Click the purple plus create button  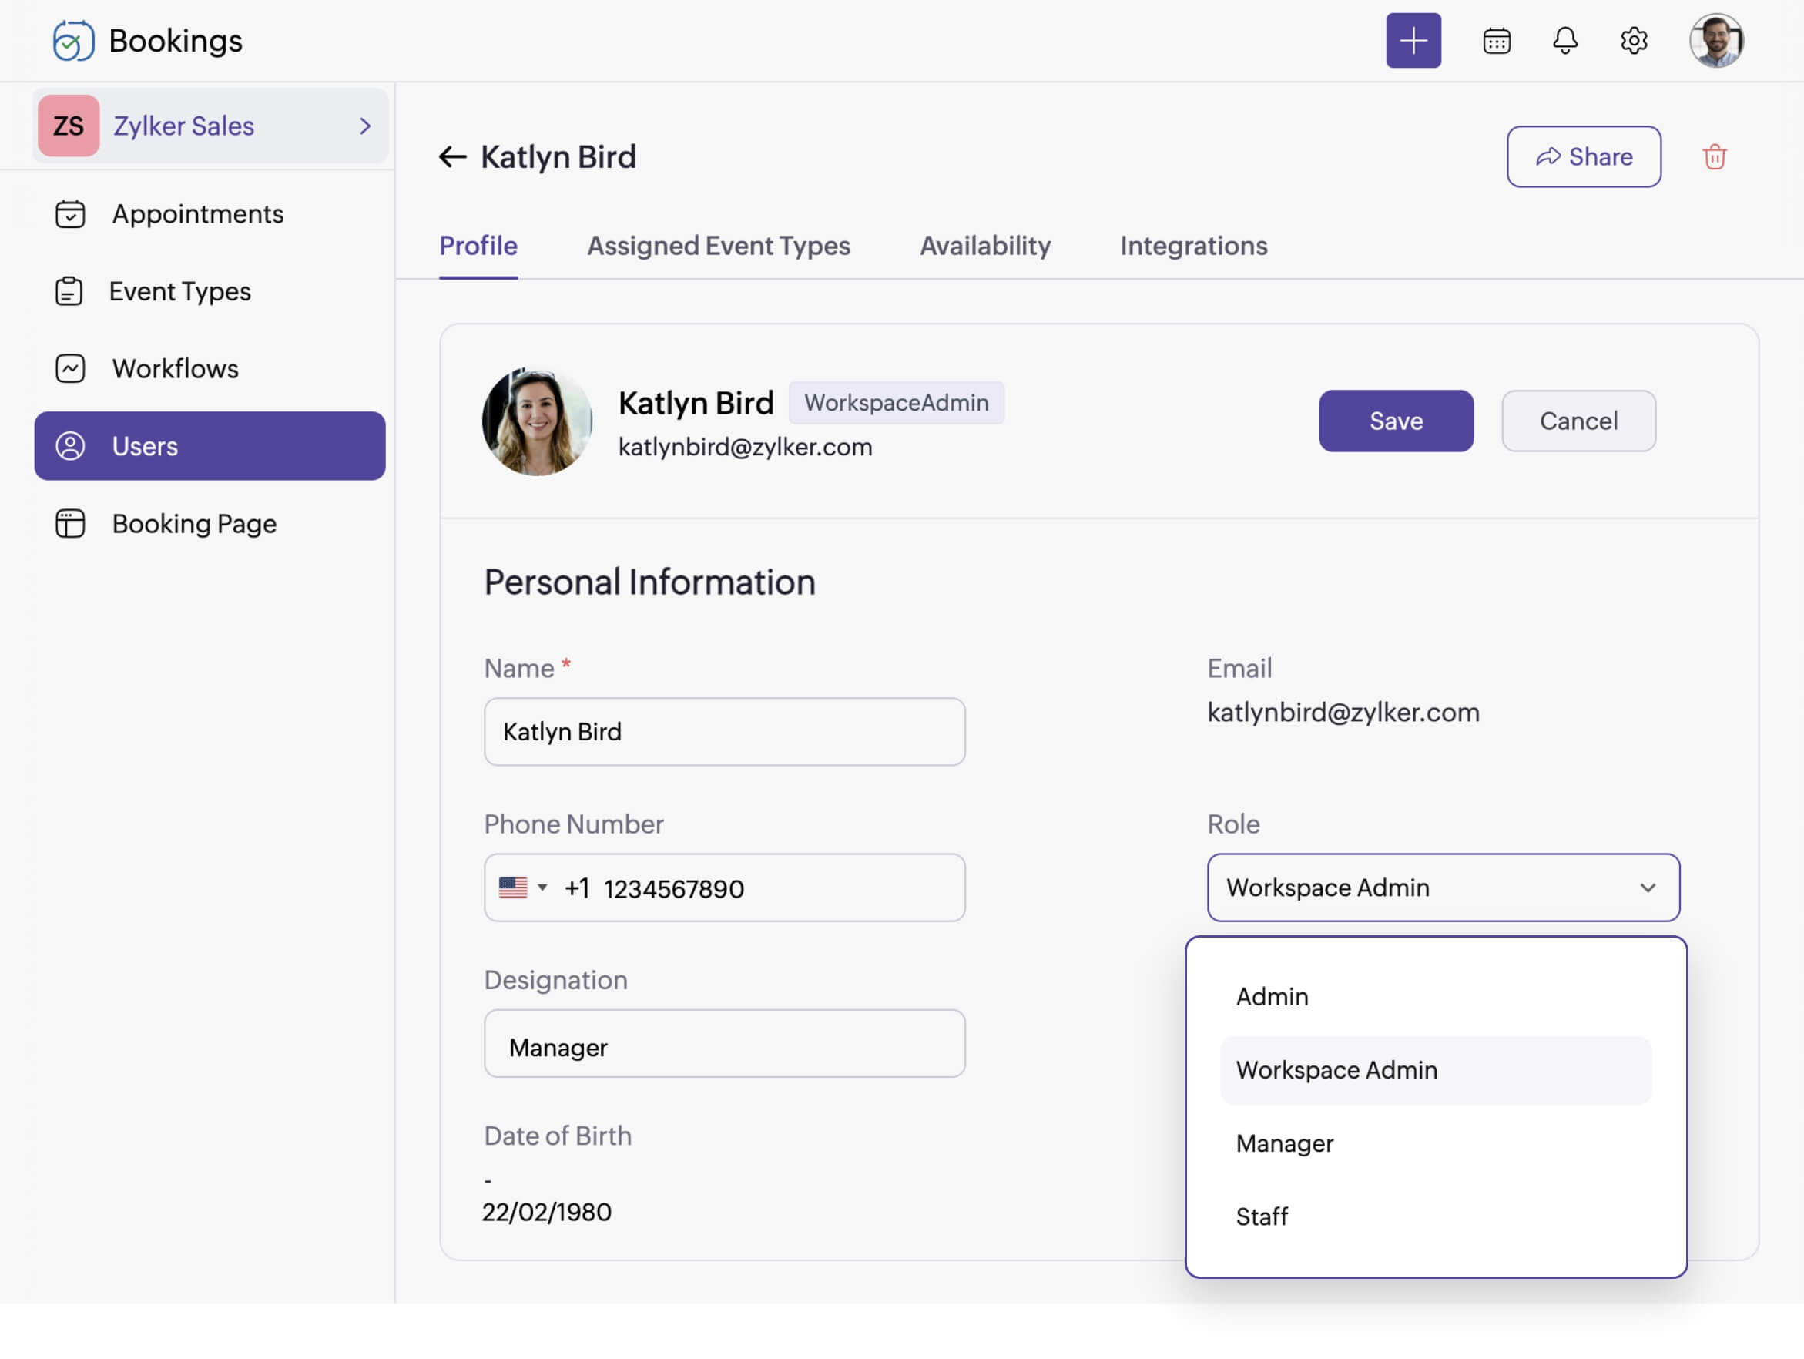click(1413, 41)
